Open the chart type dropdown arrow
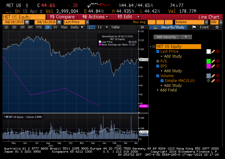 107,27
